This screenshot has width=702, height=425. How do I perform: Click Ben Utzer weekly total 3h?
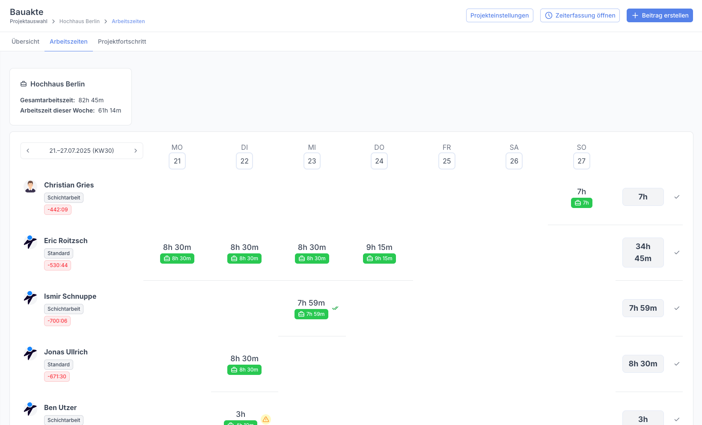tap(643, 419)
